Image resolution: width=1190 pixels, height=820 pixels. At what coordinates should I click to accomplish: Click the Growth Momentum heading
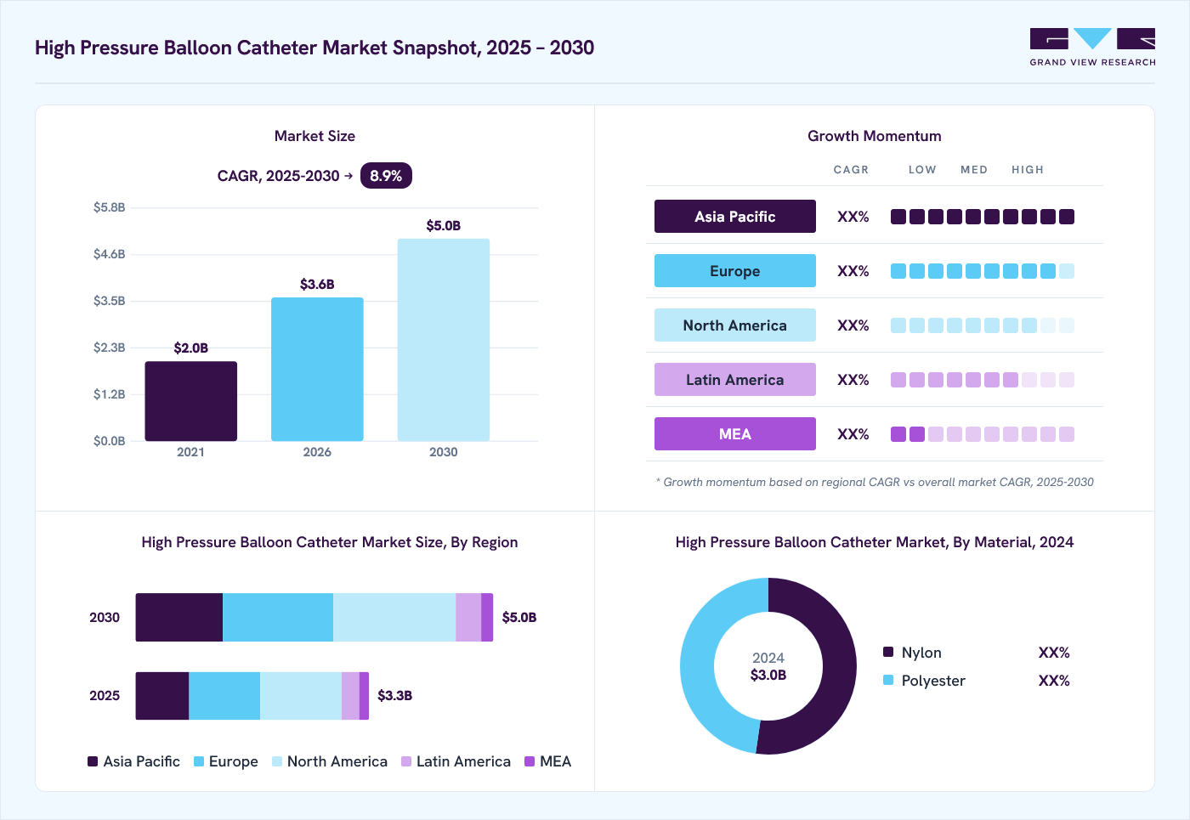point(875,136)
